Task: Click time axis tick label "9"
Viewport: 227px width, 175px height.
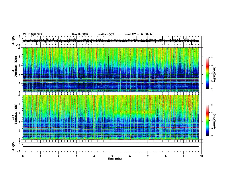Action: pyautogui.click(x=183, y=156)
